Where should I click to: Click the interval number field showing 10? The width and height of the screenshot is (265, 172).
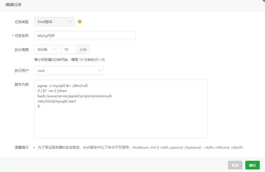tap(69, 49)
